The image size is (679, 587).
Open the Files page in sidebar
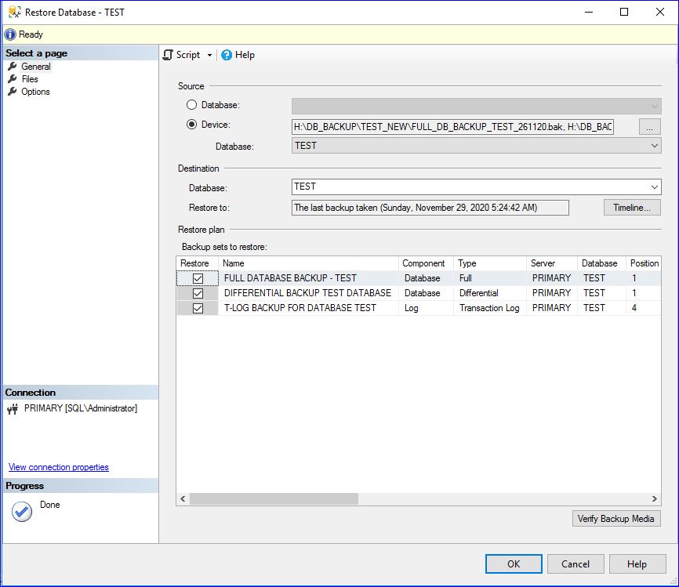pyautogui.click(x=29, y=79)
